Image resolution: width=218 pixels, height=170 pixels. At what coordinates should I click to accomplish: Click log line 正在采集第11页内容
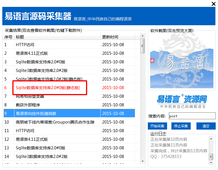pos(169,145)
